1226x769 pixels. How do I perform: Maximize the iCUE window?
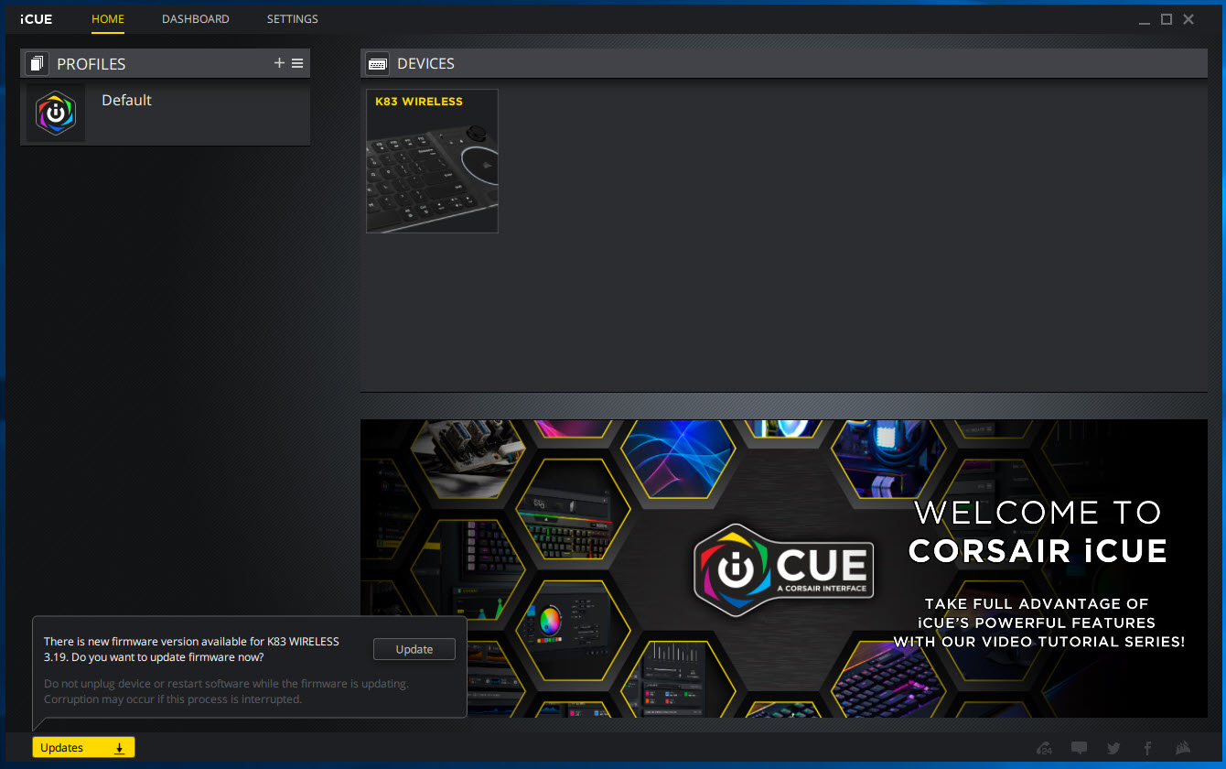point(1167,19)
